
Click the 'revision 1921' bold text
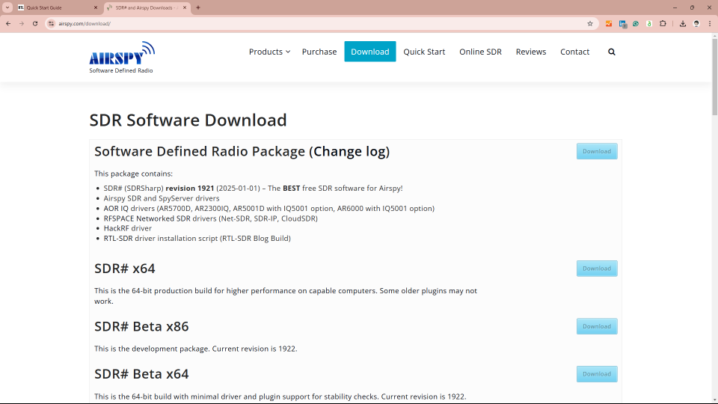[x=189, y=189]
